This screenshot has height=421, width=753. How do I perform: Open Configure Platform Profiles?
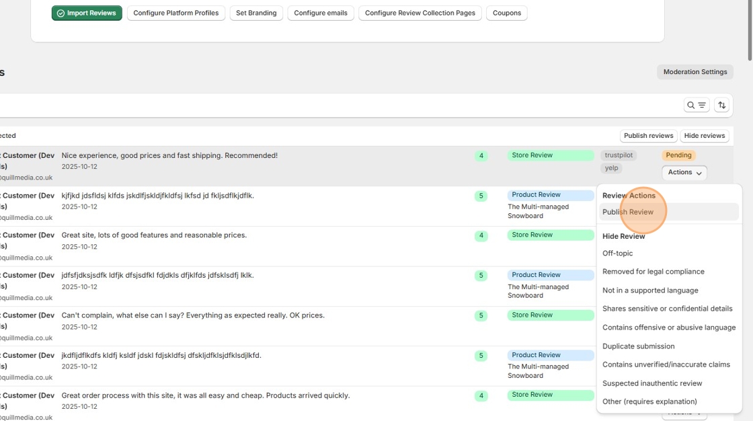tap(176, 13)
